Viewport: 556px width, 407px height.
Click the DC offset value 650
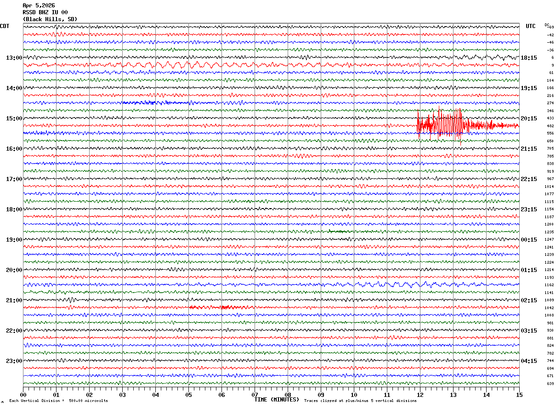point(550,141)
